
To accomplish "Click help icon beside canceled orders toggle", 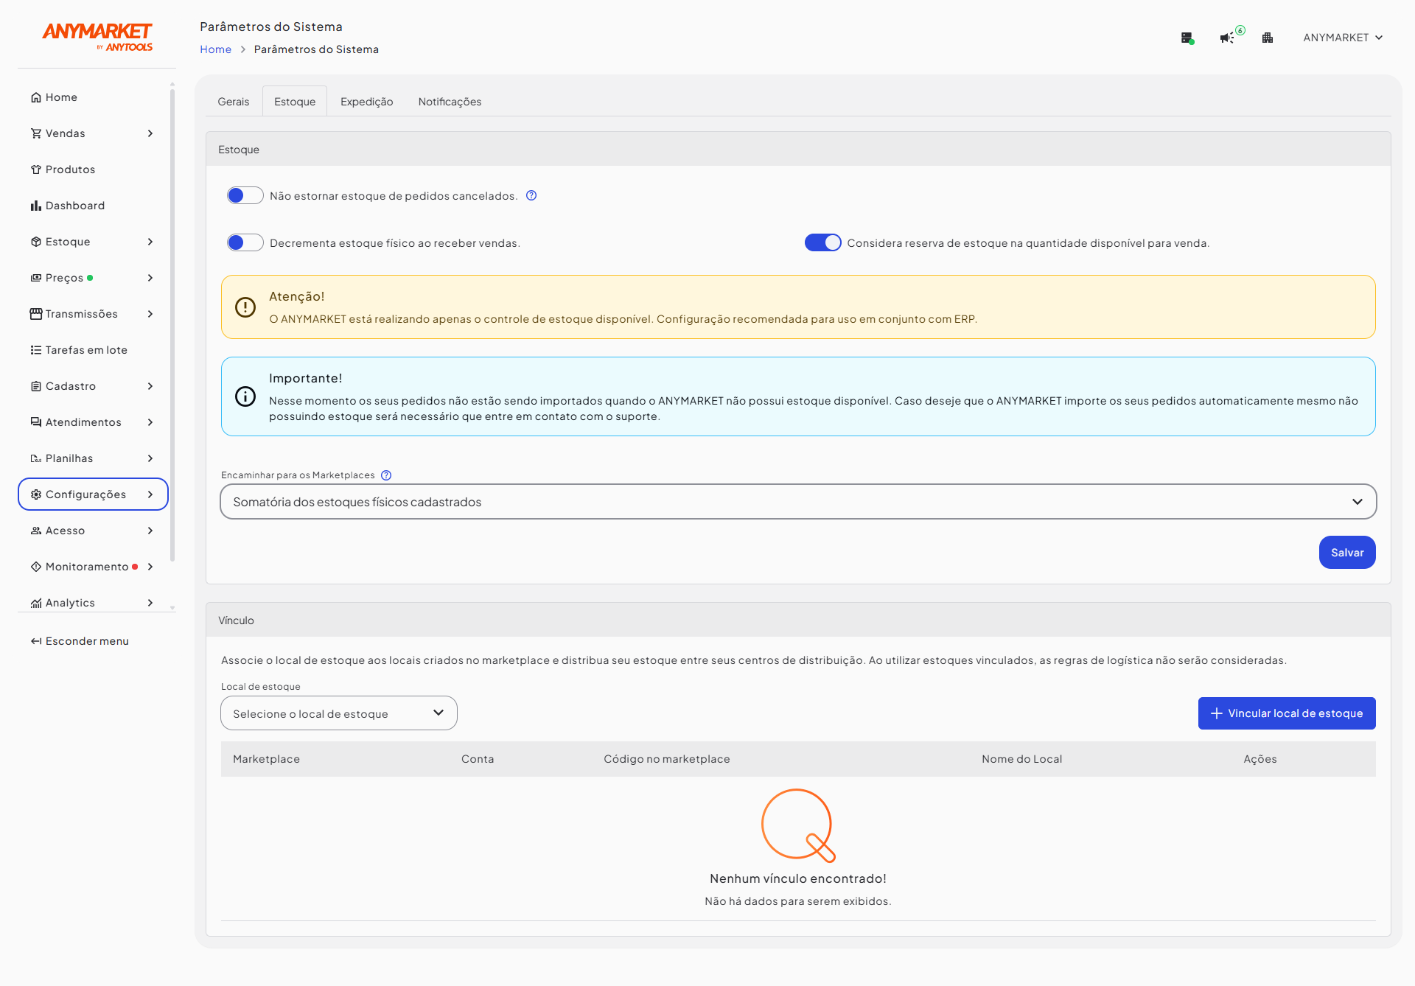I will 531,195.
